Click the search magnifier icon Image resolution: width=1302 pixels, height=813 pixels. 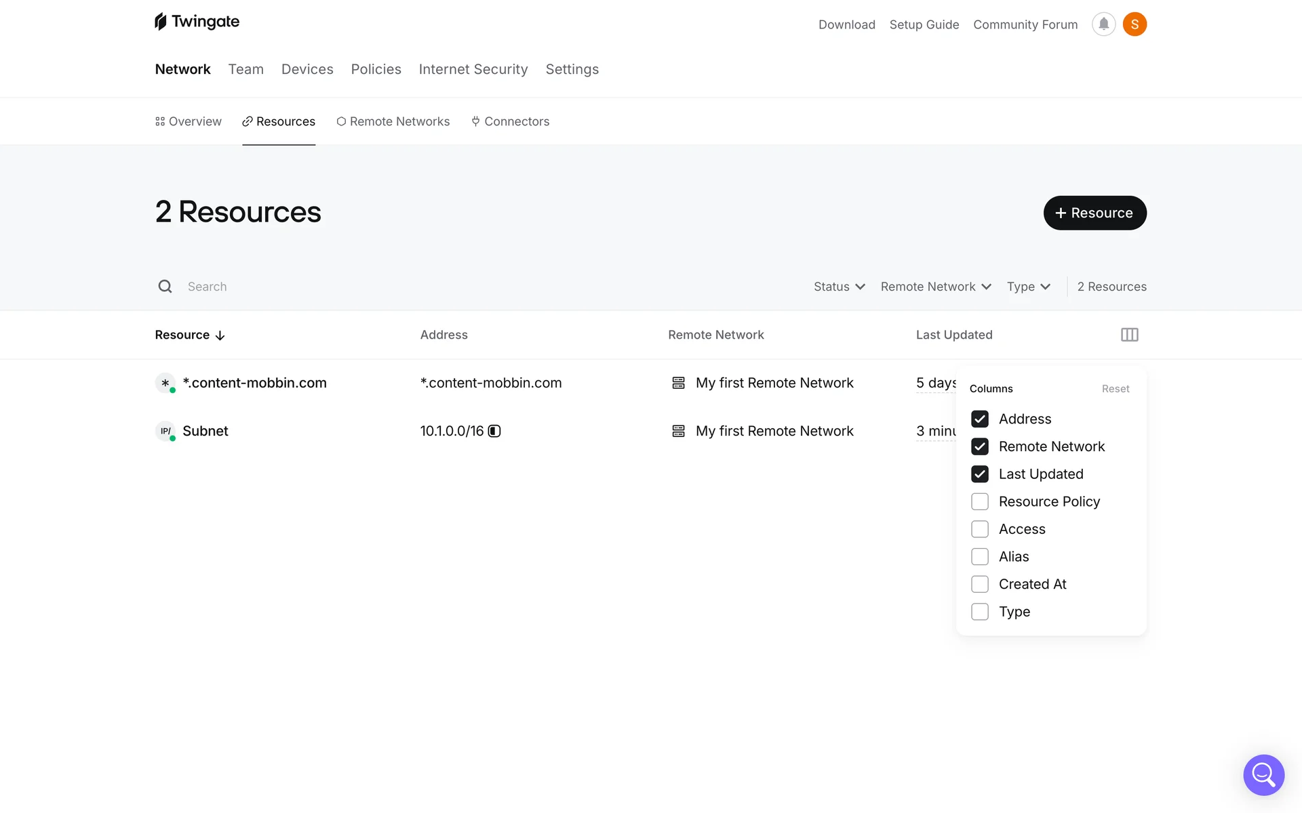tap(165, 287)
